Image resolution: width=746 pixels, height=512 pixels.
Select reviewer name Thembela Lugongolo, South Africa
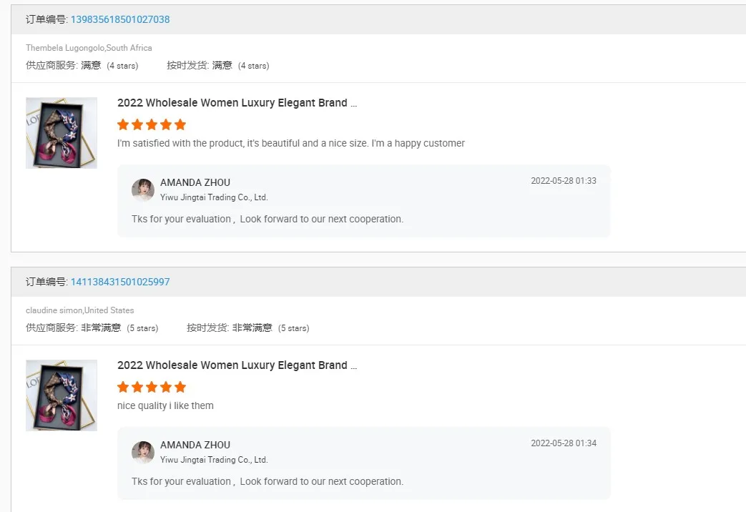[x=89, y=48]
